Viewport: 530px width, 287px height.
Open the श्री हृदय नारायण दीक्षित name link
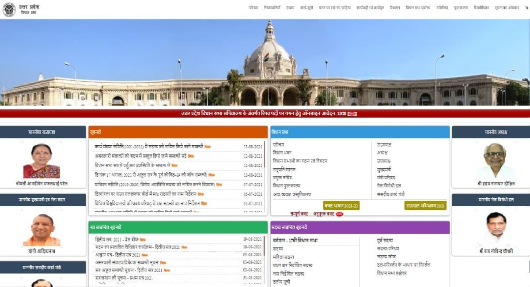click(496, 183)
